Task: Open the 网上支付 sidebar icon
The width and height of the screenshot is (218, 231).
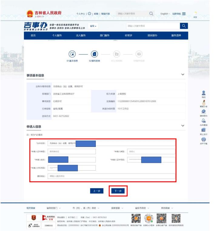Action: click(x=203, y=130)
